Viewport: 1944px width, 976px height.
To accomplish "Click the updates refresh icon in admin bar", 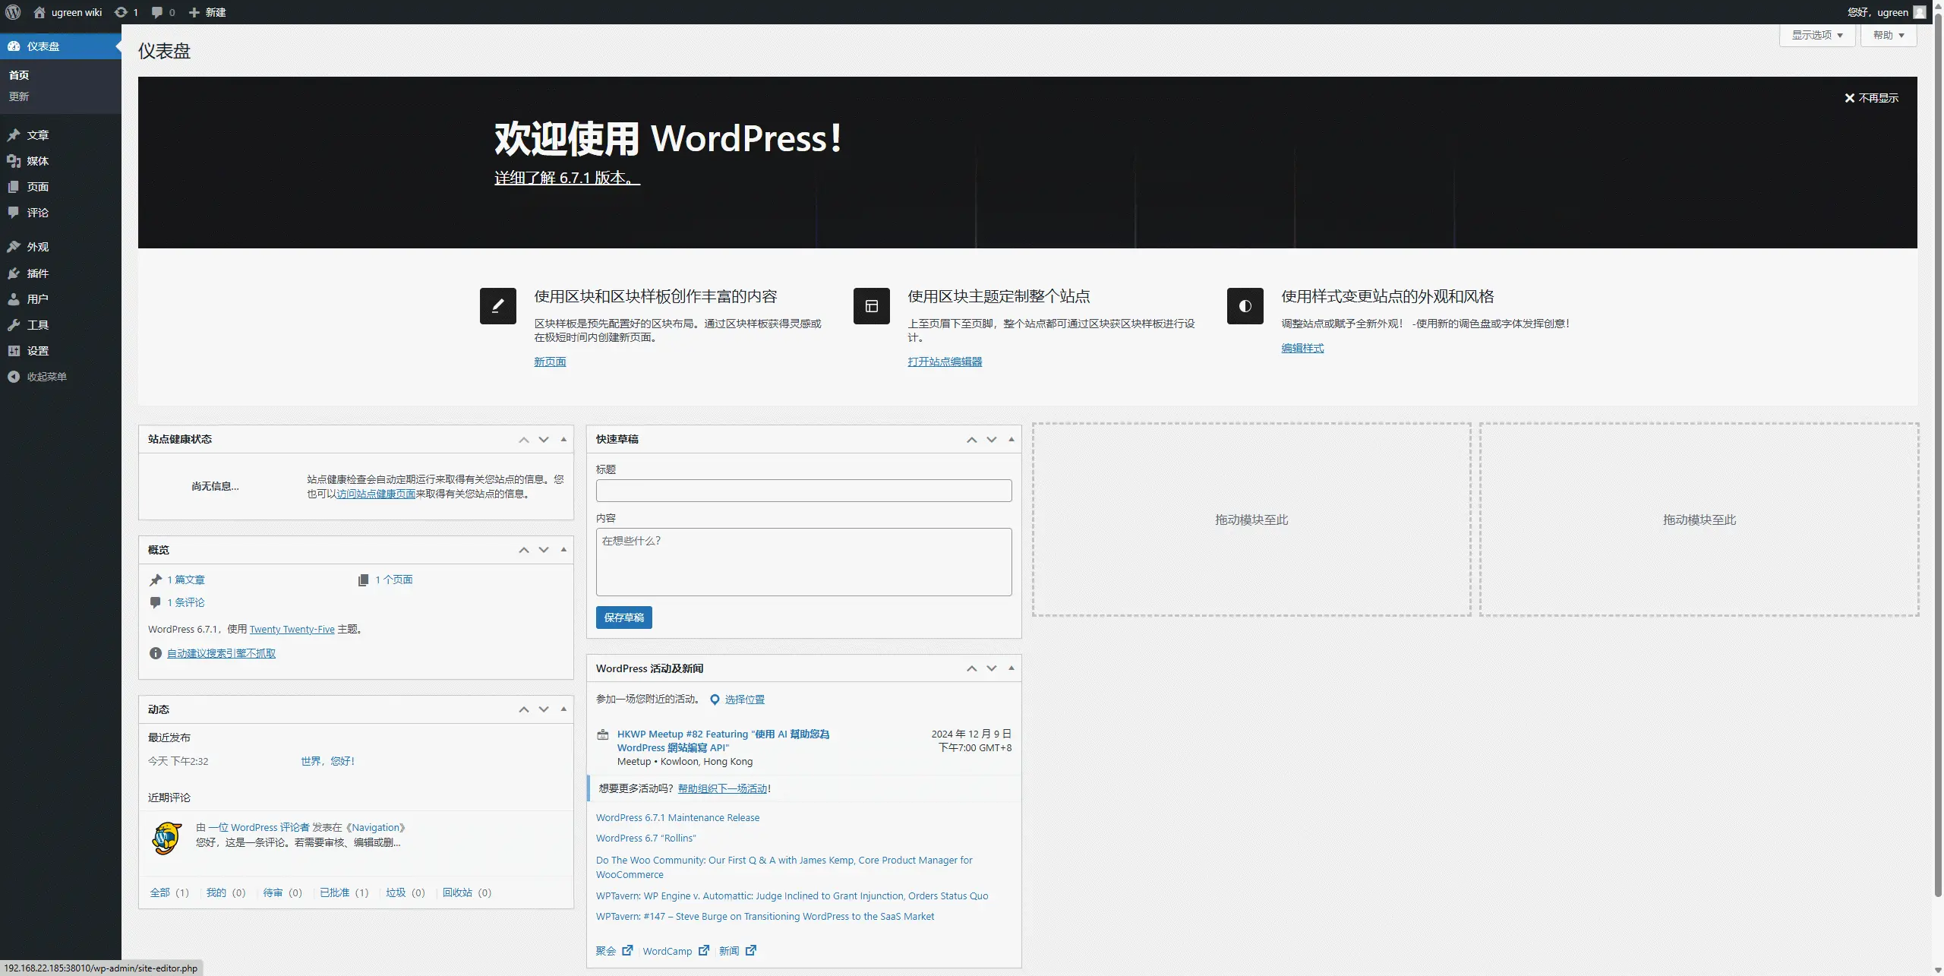I will [x=120, y=12].
